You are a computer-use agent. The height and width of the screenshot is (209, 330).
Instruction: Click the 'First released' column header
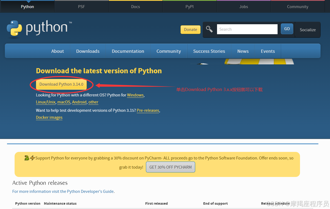coord(156,204)
